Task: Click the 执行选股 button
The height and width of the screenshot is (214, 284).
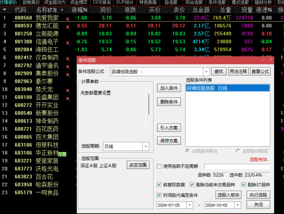Action: click(x=258, y=195)
